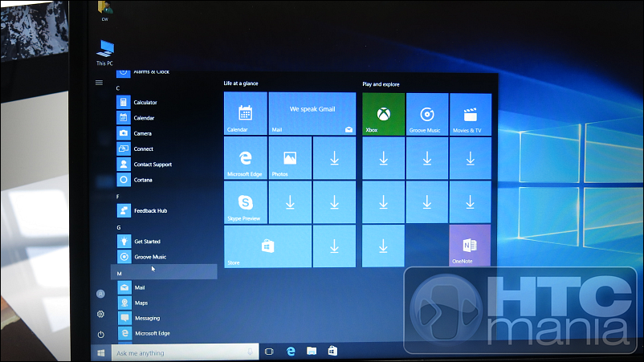Open the Store icon on the taskbar
This screenshot has height=362, width=644.
tap(332, 351)
